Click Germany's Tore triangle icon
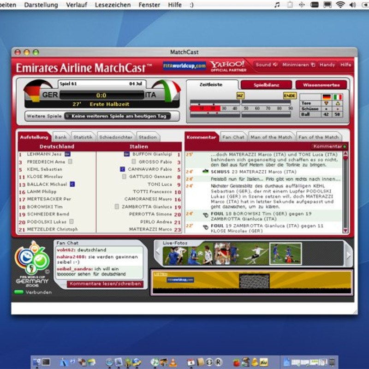 [326, 103]
